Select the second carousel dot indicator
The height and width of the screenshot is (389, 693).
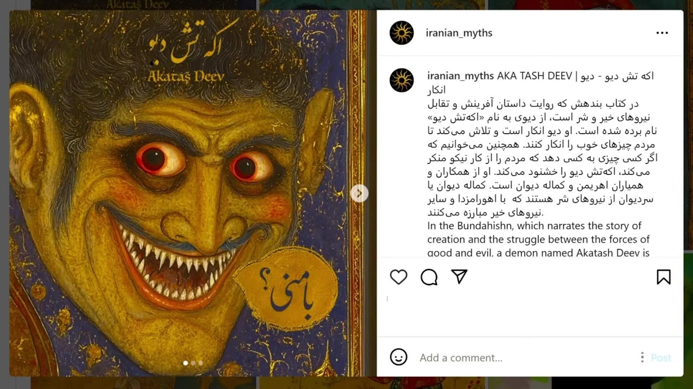193,363
